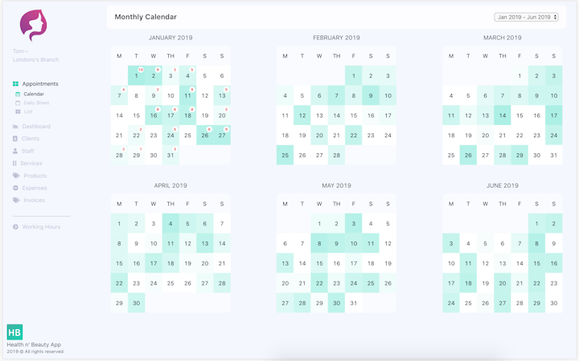This screenshot has height=361, width=579.
Task: Click April 30 date cell
Action: (137, 303)
